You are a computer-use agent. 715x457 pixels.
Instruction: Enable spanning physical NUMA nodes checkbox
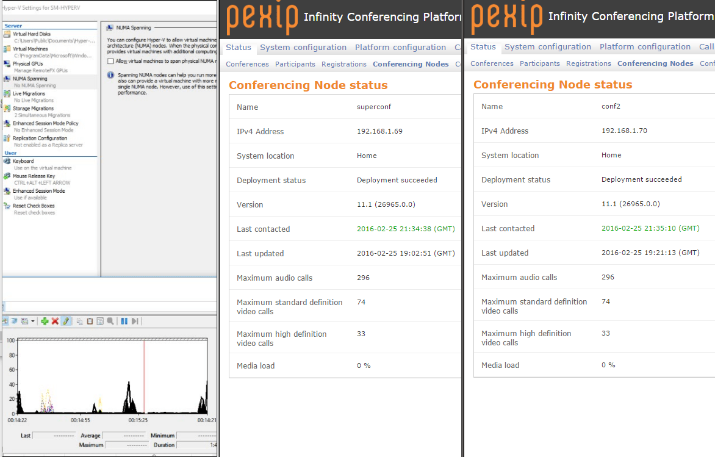(110, 61)
